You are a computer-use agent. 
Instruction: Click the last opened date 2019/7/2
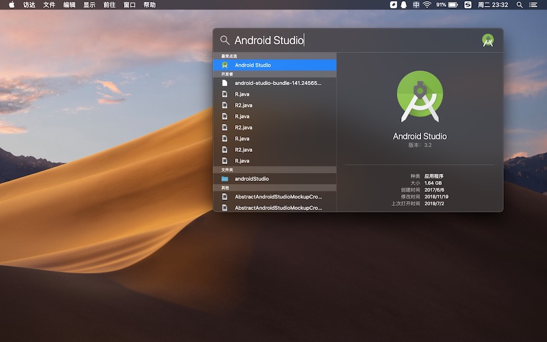point(435,203)
